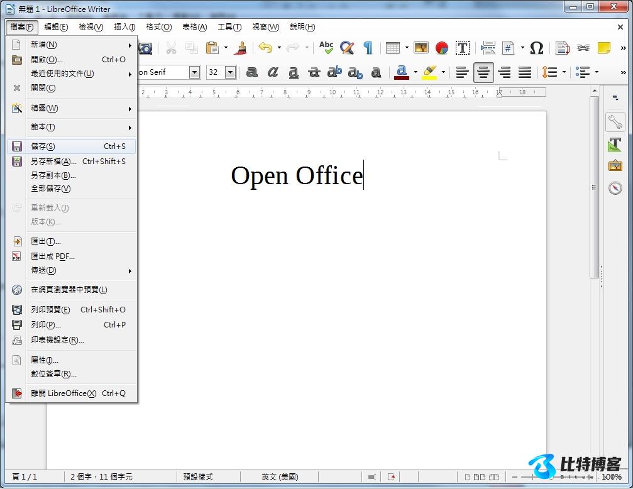The image size is (633, 489).
Task: Open Find & Replace tool
Action: (347, 48)
